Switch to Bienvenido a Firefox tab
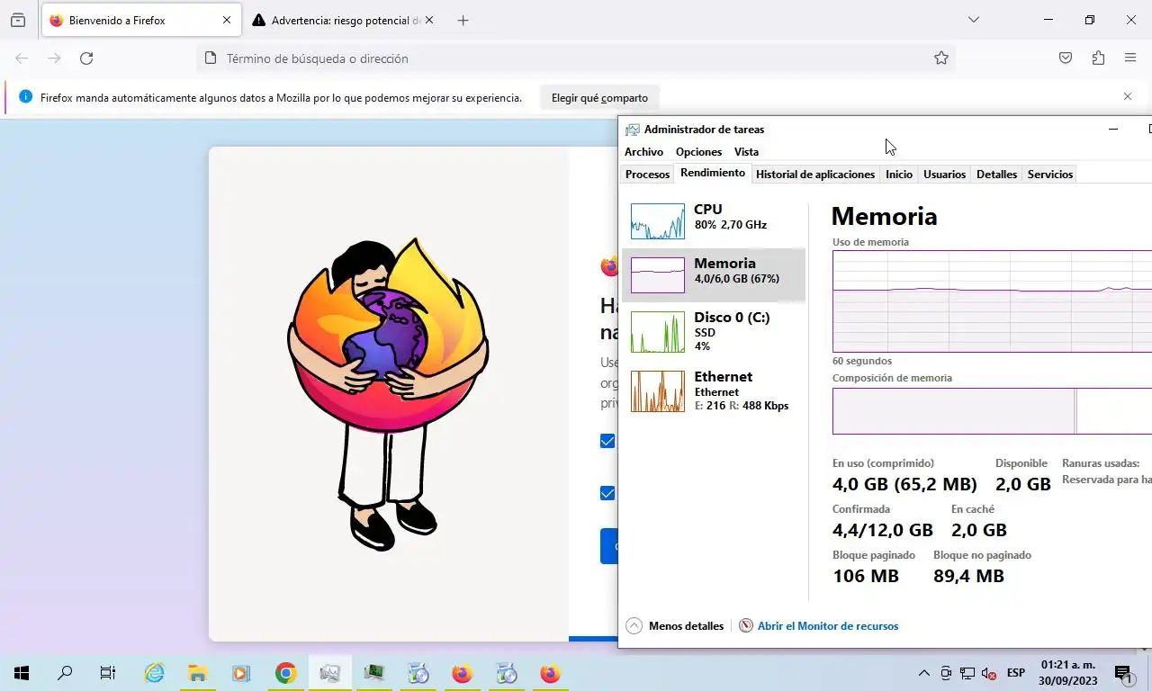The image size is (1152, 691). tap(140, 20)
